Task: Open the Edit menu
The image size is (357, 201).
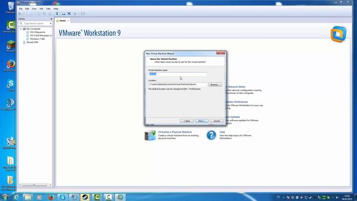Action: pos(27,9)
